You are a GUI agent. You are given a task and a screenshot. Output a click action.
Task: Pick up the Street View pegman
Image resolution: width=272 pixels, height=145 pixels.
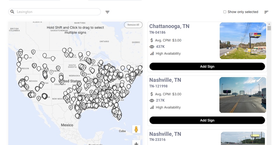click(x=136, y=129)
